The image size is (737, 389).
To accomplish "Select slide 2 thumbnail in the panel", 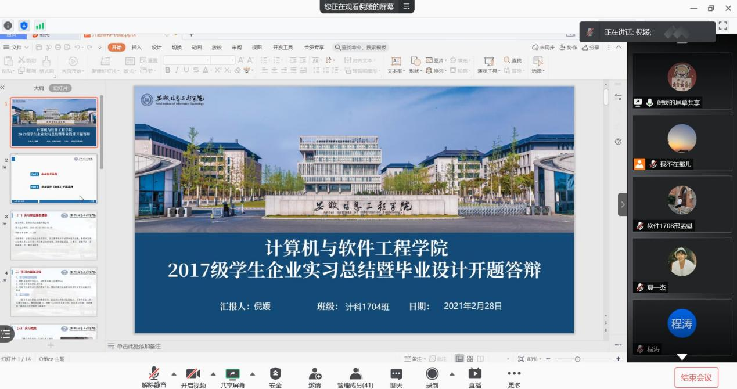I will pyautogui.click(x=53, y=179).
